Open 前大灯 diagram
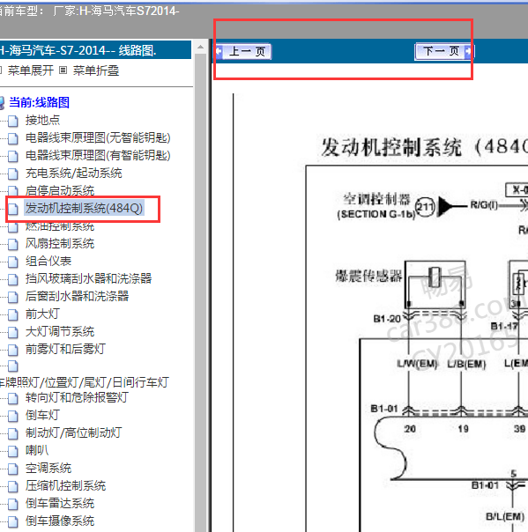The image size is (528, 532). pos(42,314)
